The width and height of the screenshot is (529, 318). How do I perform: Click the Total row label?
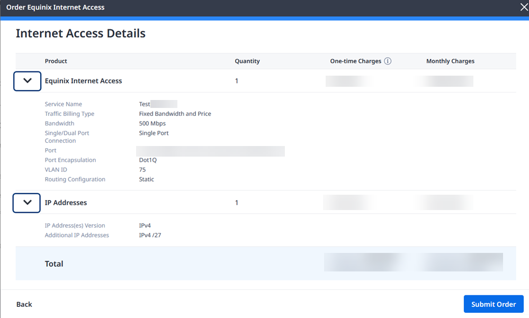point(54,264)
